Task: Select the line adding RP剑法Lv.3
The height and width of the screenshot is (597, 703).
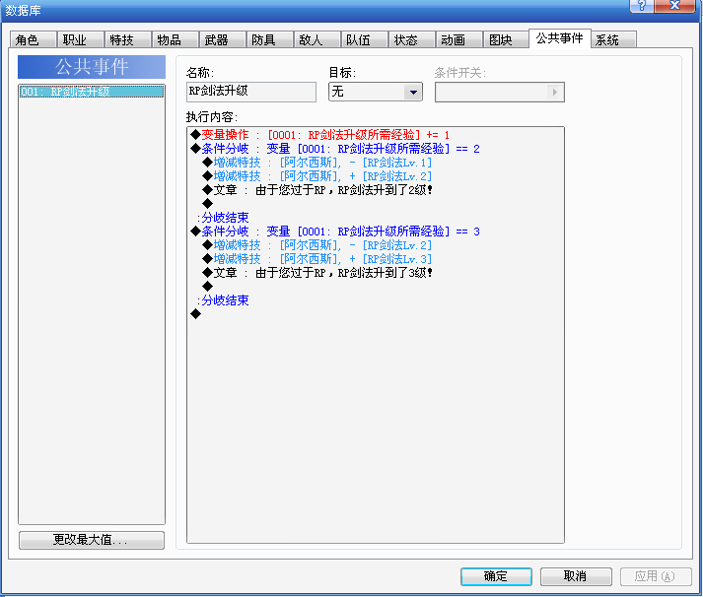Action: pos(316,259)
